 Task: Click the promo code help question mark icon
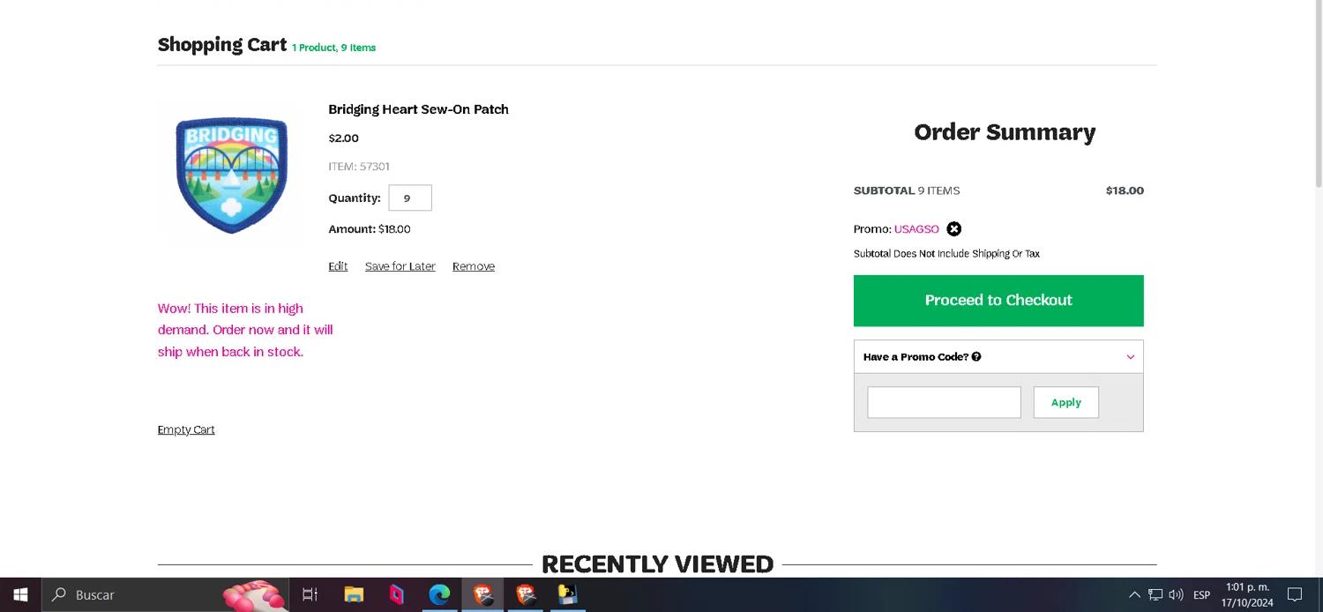pos(976,357)
